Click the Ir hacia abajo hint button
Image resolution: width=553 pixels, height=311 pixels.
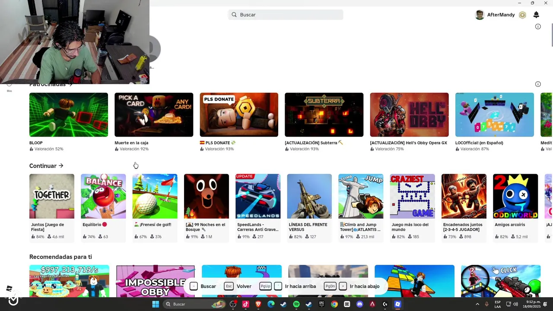click(352, 286)
